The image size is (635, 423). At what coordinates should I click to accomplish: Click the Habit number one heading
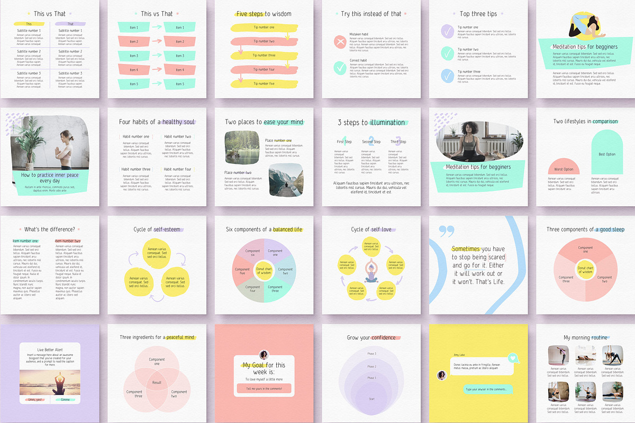(x=136, y=137)
